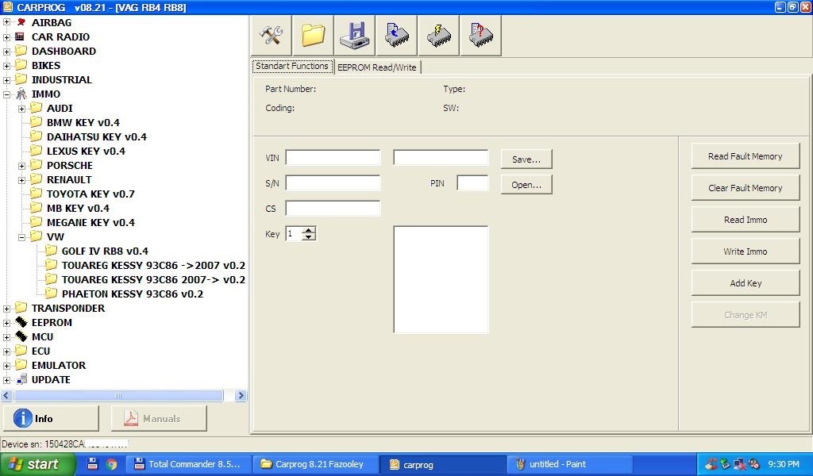Select MB KEY v0.4 tree item

[x=78, y=208]
